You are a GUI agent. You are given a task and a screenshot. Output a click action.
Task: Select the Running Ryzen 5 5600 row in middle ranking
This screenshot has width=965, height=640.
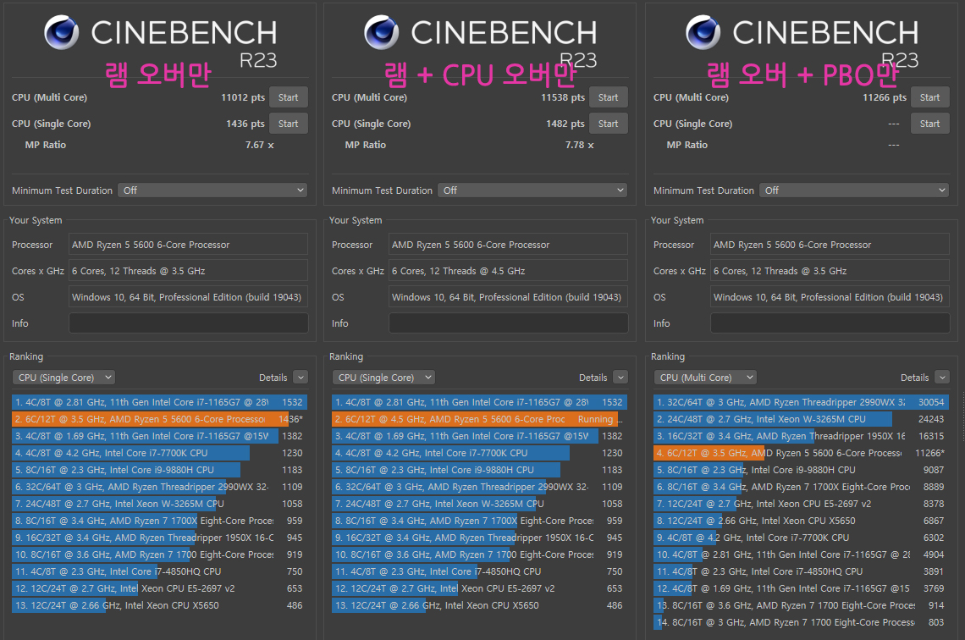click(x=479, y=419)
